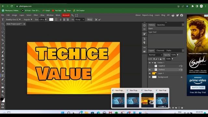Viewport: 208px width, 117px height.
Task: Open the Character panel icon
Action: 144,39
